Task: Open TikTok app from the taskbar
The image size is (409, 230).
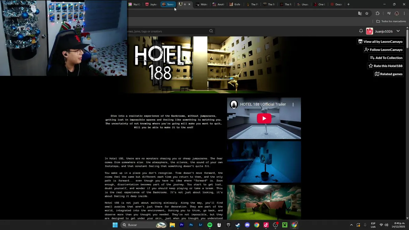Action: [266, 225]
